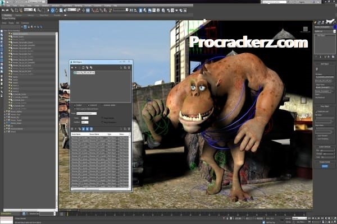Open the Mirror tool
337x224 pixels.
pos(131,10)
